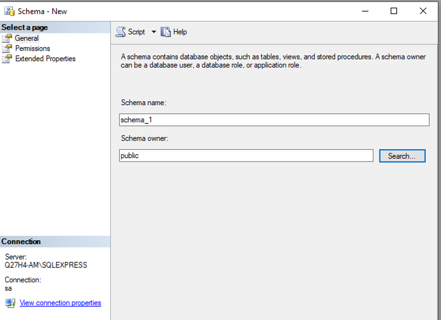This screenshot has height=320, width=441.
Task: Maximize the Schema - New window
Action: [394, 11]
